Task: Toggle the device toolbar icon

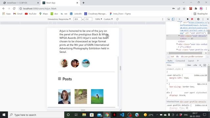Action: click(x=173, y=19)
